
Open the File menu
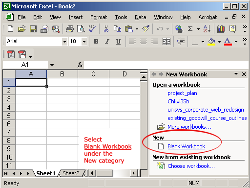pyautogui.click(x=21, y=17)
